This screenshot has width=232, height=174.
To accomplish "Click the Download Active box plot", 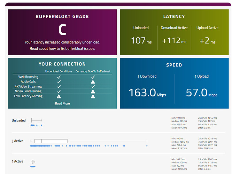I will [89, 141].
